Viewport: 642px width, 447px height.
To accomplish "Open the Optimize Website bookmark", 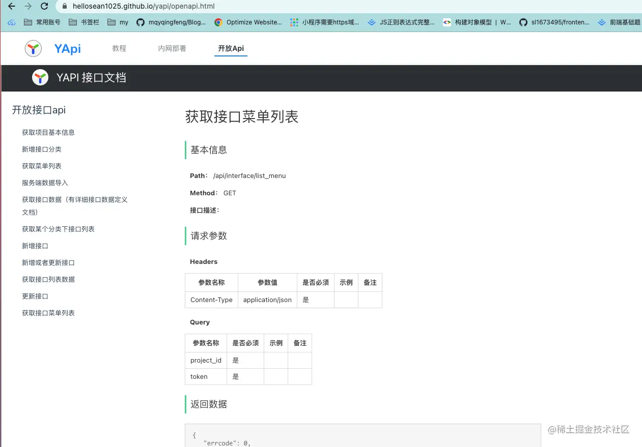I will 248,22.
